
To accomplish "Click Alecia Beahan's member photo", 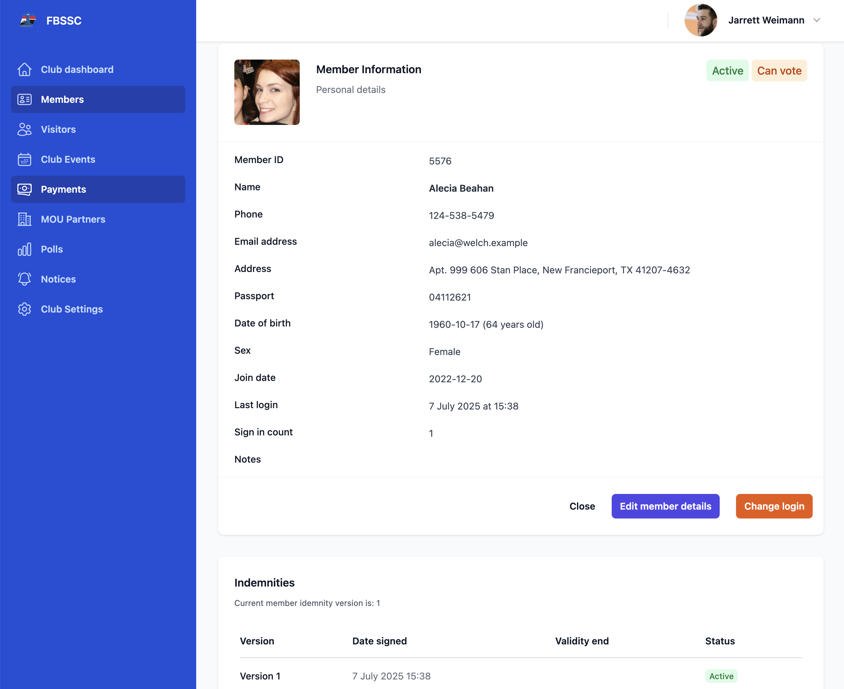I will (267, 92).
